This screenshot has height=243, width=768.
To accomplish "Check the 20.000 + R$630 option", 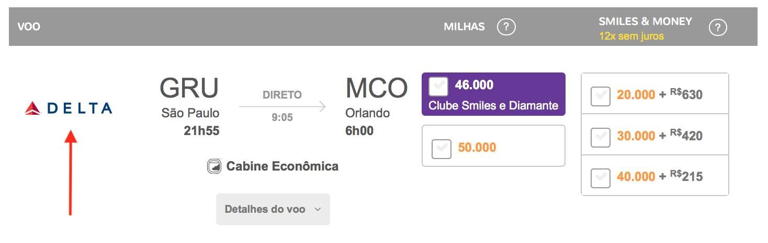I will click(600, 96).
